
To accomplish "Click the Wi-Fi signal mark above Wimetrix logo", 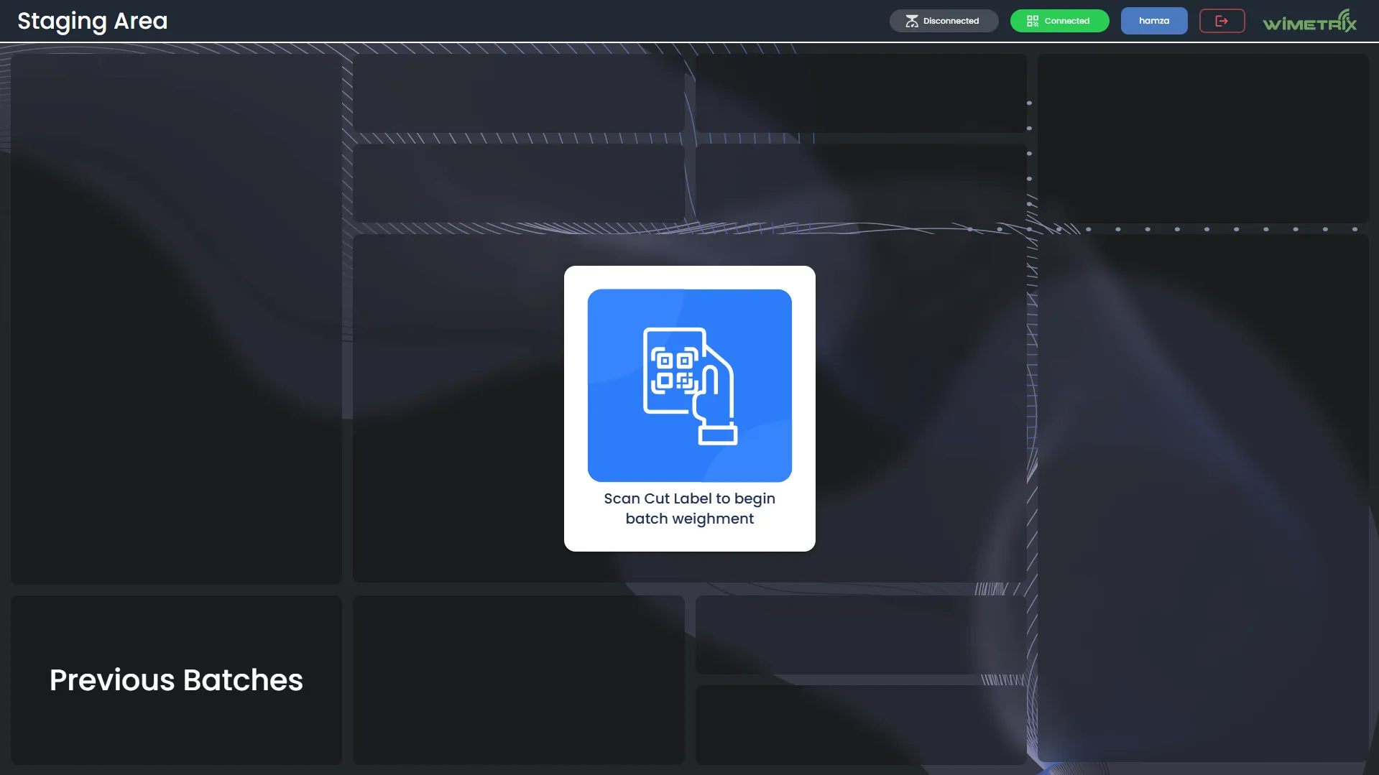I will [x=1344, y=15].
